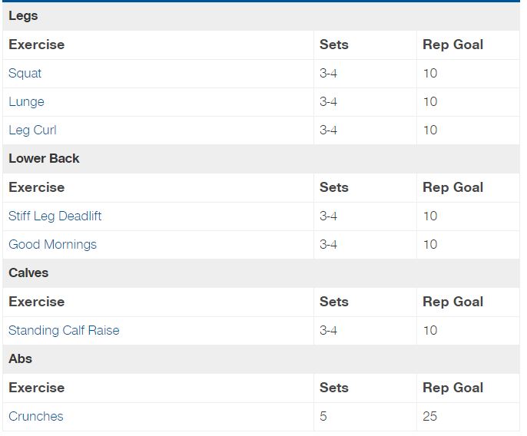Click the sets value for Standing Calf Raise
The height and width of the screenshot is (436, 527).
click(328, 331)
